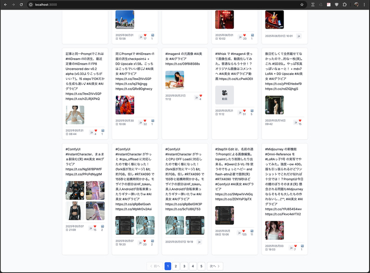This screenshot has height=273, width=370.
Task: Click the heart icon on the #Midjourney card
Action: 296,246
